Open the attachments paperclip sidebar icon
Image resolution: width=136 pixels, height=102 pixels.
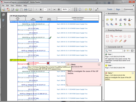(x=4, y=26)
